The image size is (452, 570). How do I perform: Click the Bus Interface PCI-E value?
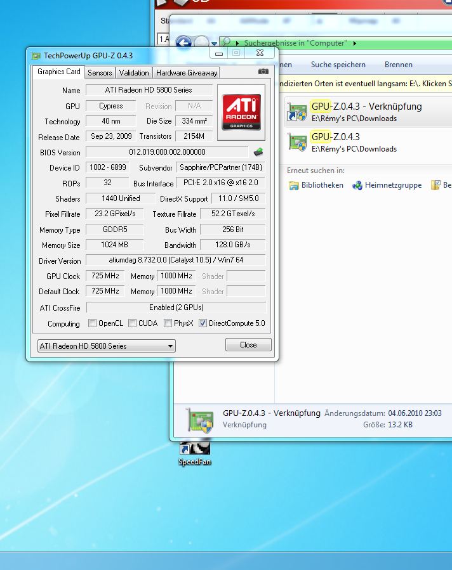221,183
